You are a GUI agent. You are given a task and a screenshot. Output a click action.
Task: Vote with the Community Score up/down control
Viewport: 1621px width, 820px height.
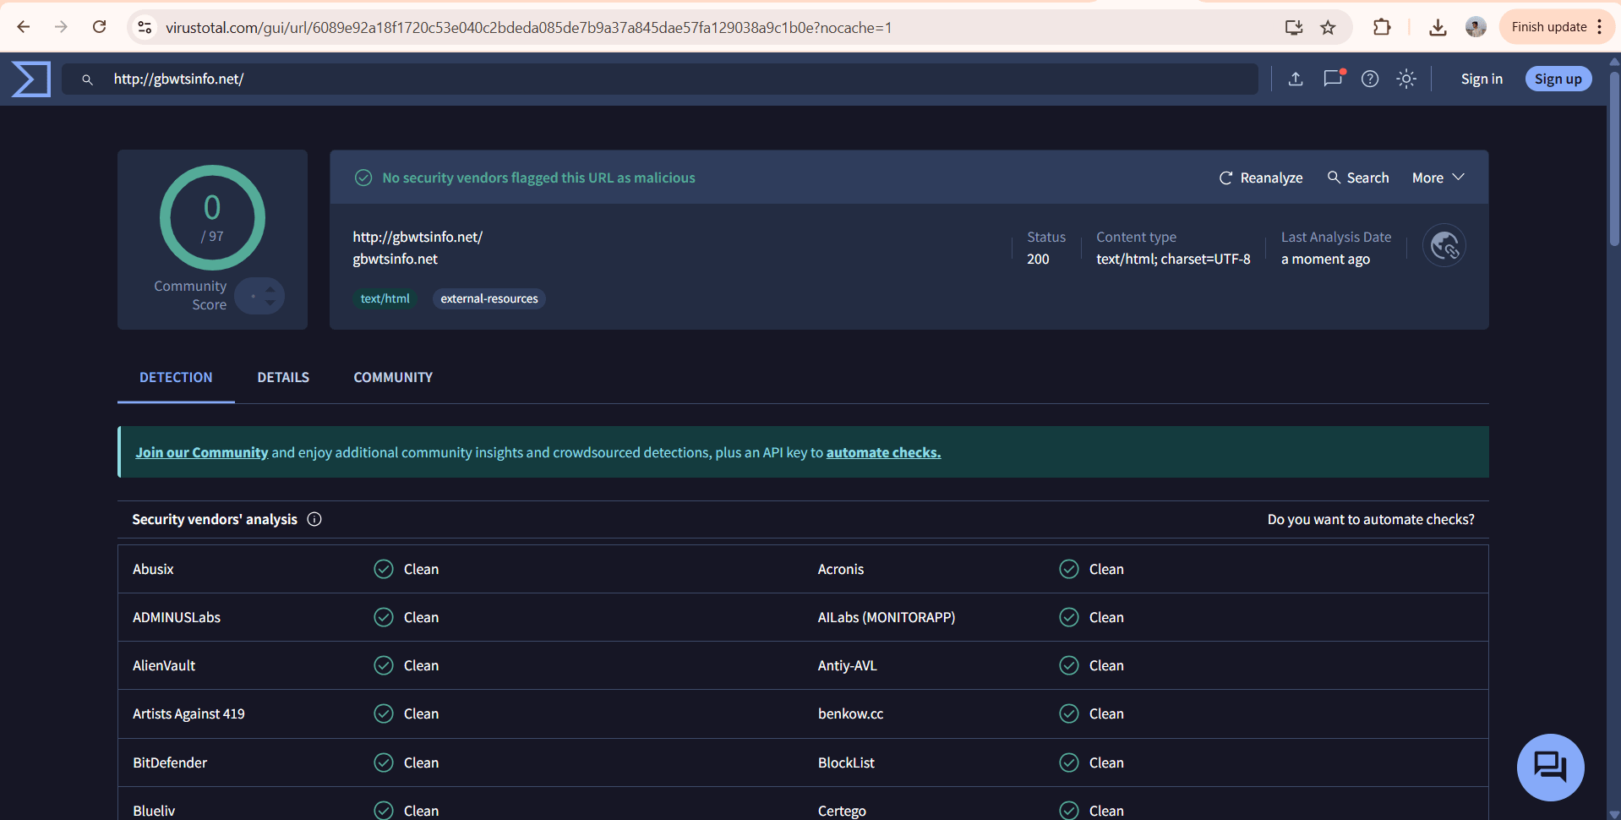259,296
